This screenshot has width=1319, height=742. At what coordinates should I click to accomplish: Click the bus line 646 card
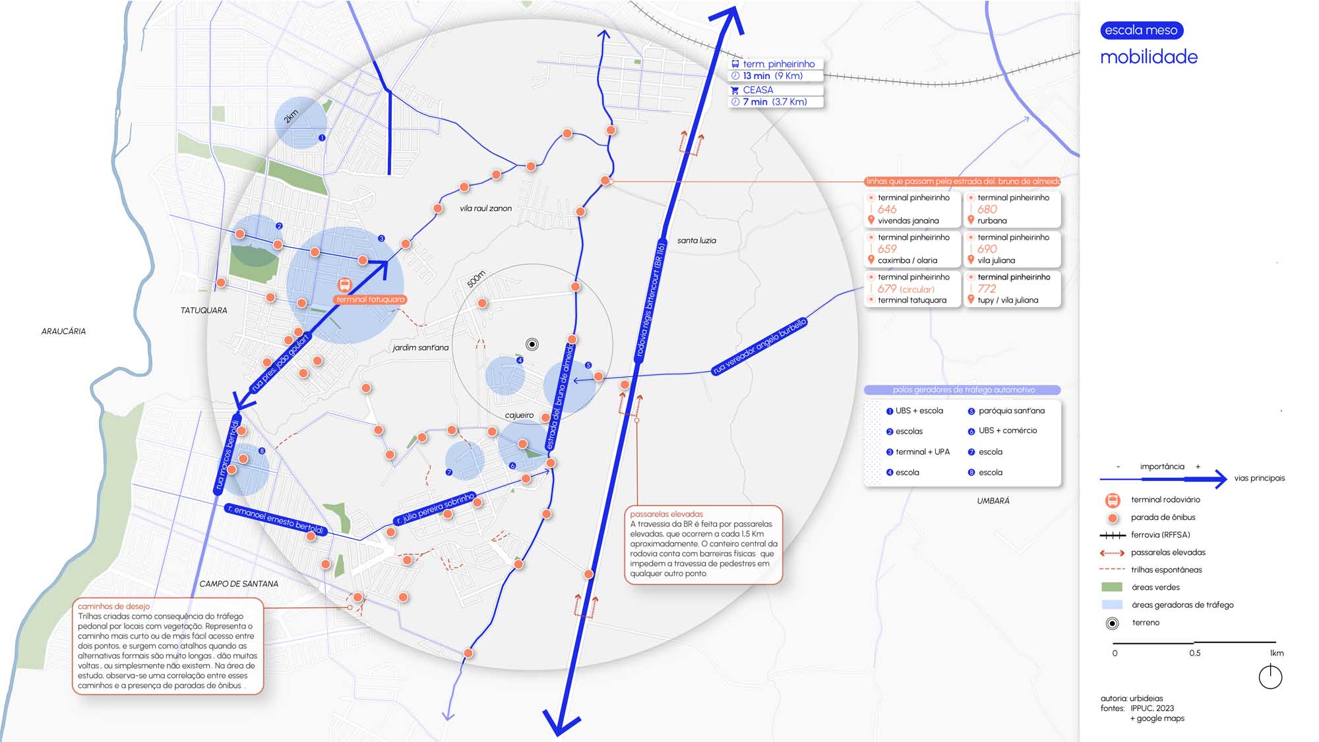tap(912, 210)
